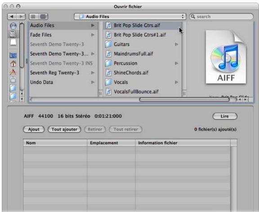Go forward with the right arrow button

click(21, 17)
